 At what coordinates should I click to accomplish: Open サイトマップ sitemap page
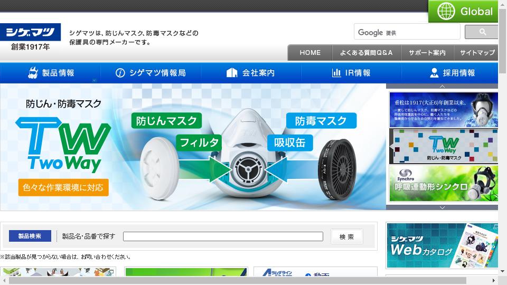click(477, 53)
